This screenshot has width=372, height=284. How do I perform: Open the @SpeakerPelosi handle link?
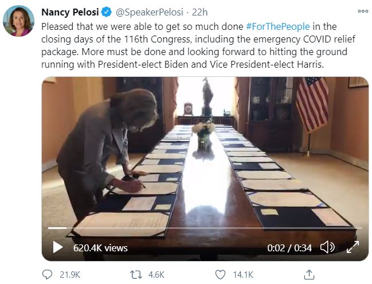(146, 11)
